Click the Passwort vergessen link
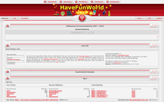The width and height of the screenshot is (164, 102). 13,59
